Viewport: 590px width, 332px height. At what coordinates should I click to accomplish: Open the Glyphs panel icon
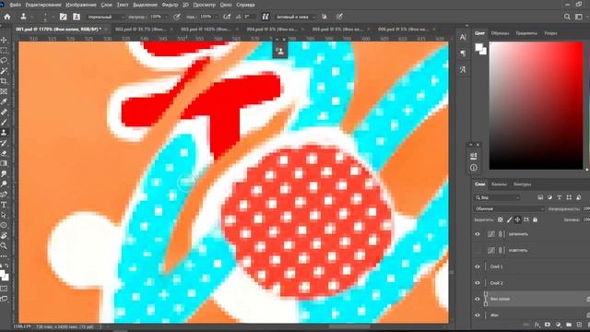463,70
